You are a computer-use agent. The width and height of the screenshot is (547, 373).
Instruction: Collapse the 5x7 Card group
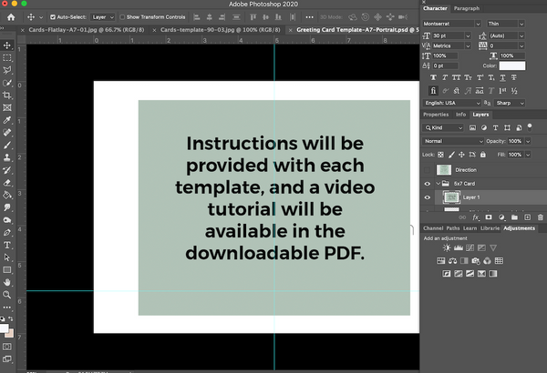coord(439,184)
